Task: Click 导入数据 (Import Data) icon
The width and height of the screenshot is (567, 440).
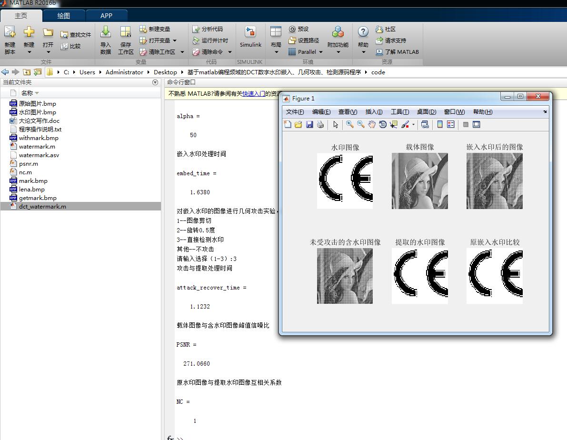Action: [106, 32]
